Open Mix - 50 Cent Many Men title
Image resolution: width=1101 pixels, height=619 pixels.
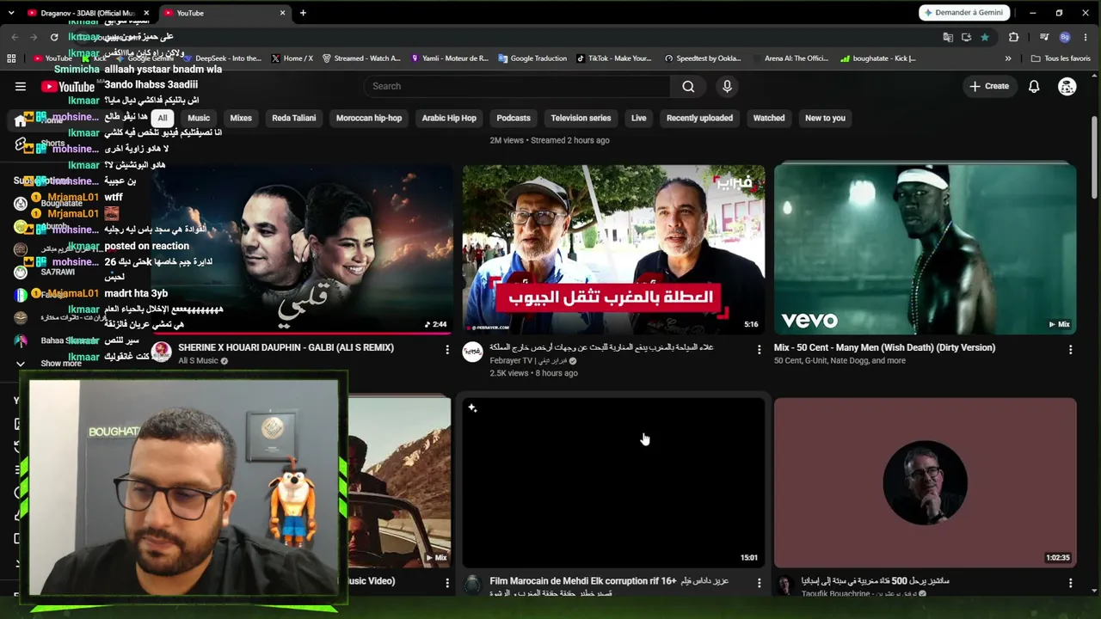click(884, 347)
